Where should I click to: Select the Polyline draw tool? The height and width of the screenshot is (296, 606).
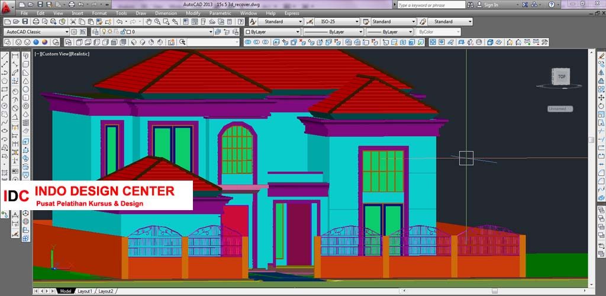pos(5,73)
